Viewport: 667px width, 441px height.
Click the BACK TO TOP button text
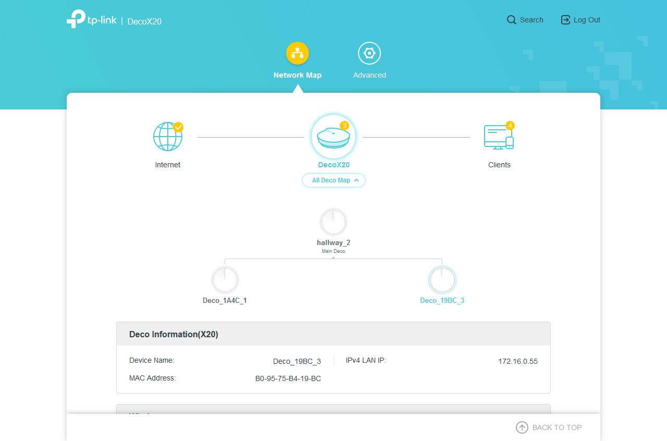pyautogui.click(x=557, y=427)
